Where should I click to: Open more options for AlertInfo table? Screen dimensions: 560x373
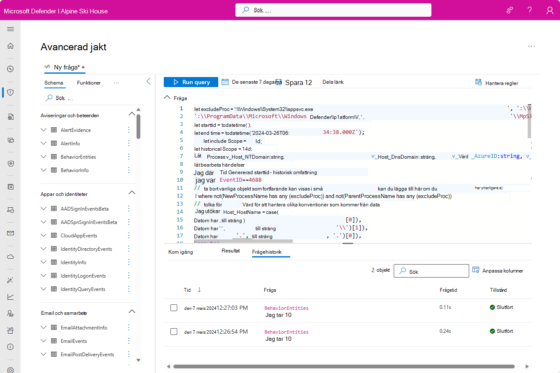pos(129,144)
